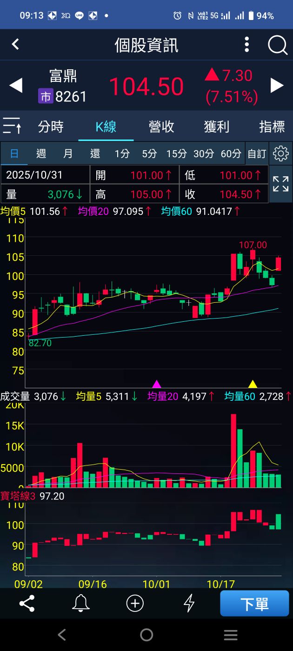Go to next stock with right arrow
The height and width of the screenshot is (651, 293).
pos(277,86)
